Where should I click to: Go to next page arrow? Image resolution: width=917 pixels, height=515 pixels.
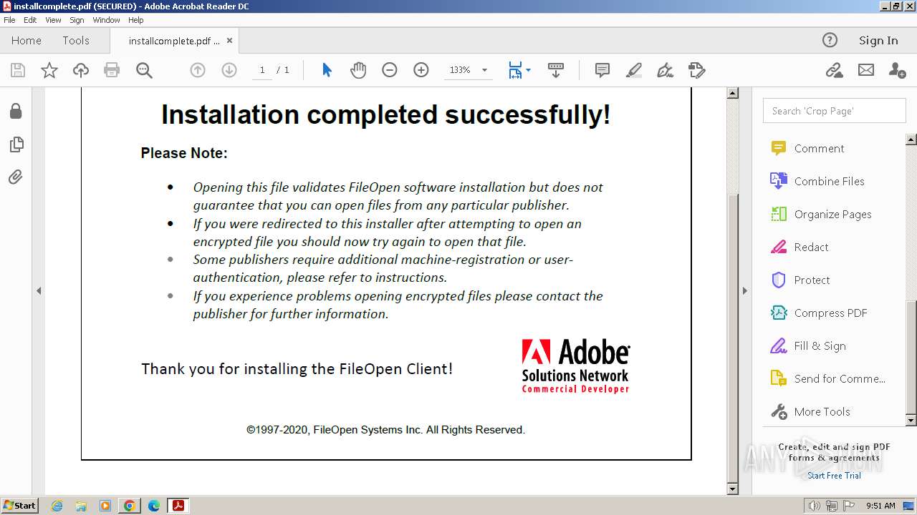pyautogui.click(x=229, y=70)
